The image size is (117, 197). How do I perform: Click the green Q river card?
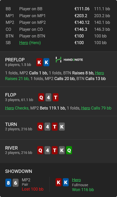tap(69, 150)
